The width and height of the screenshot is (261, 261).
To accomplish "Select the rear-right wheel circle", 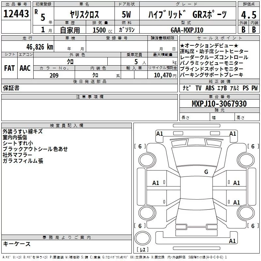I will [x=246, y=213].
